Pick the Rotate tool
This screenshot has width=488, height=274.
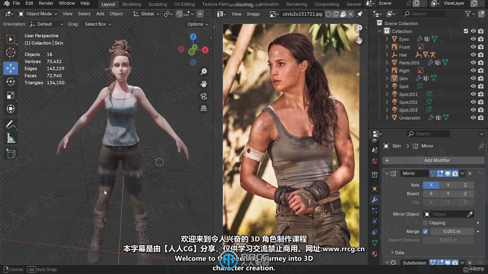11,82
